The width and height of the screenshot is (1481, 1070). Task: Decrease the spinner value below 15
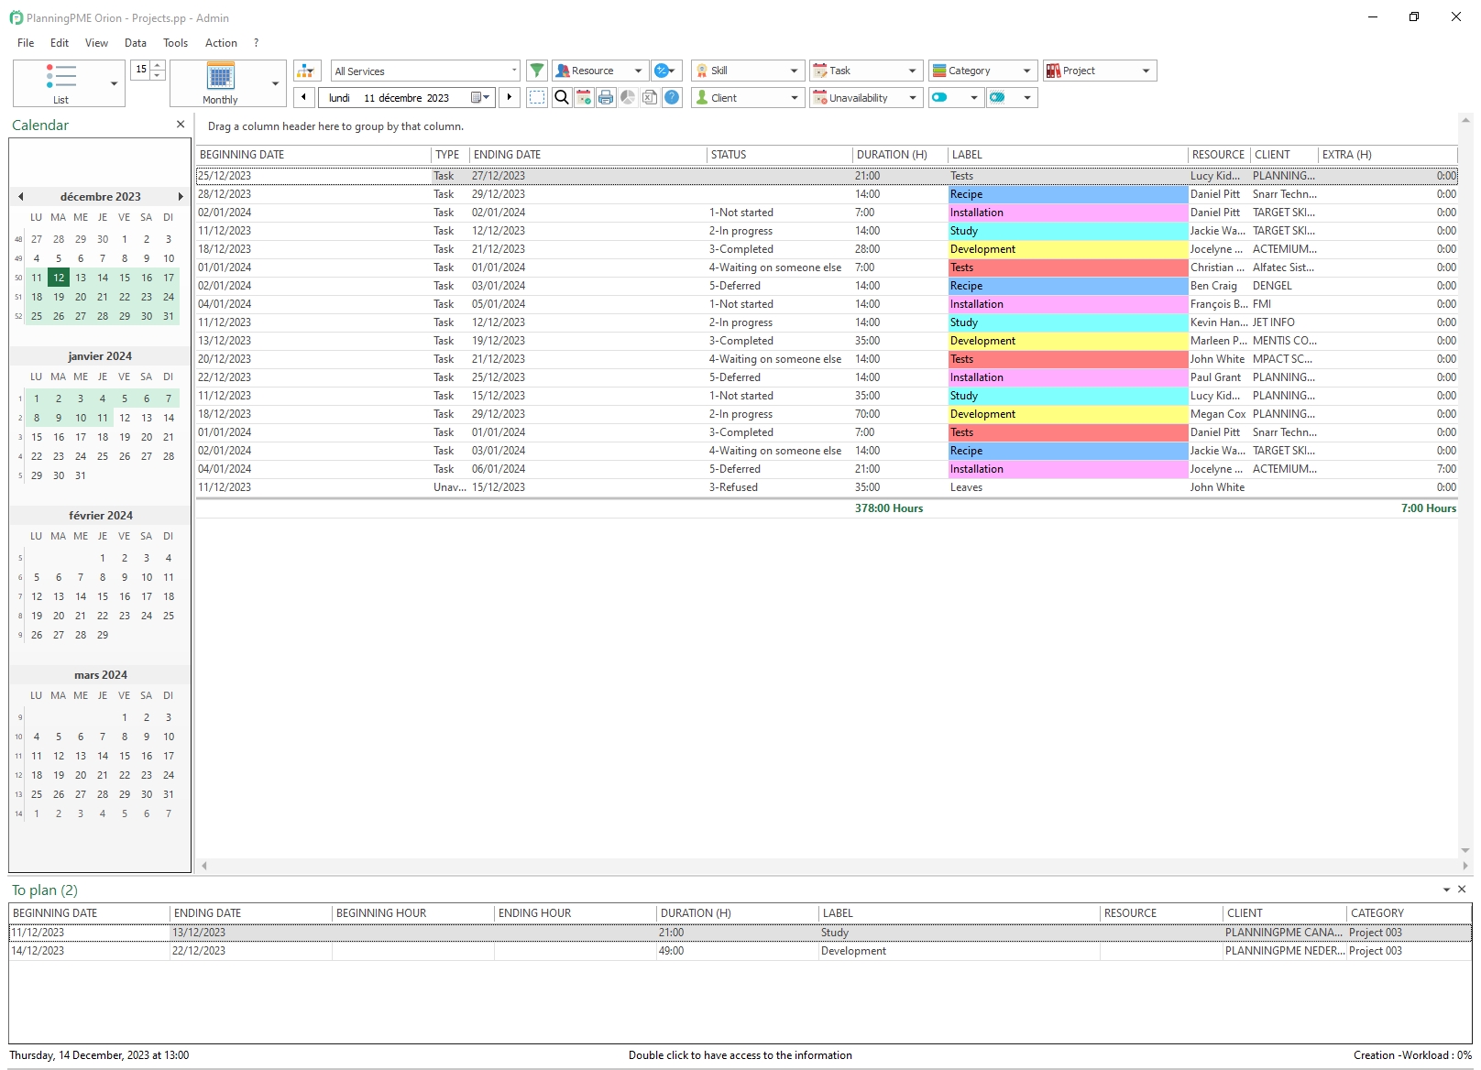coord(158,74)
